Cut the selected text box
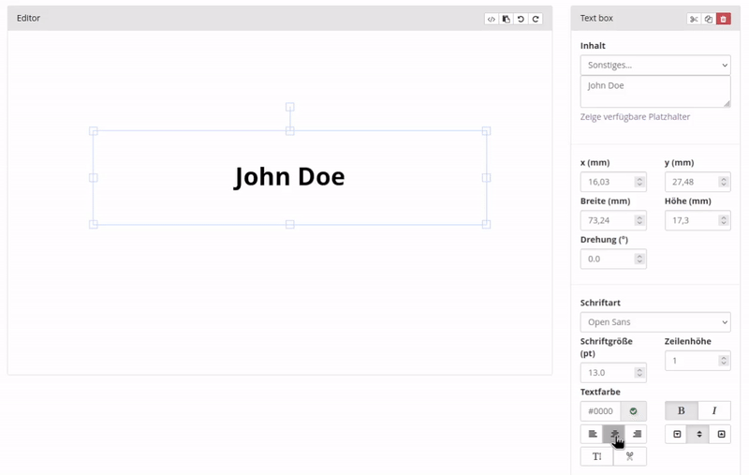Viewport: 749px width, 475px height. pos(694,19)
